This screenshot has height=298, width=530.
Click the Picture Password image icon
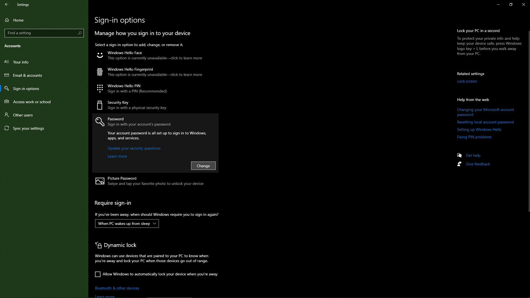coord(100,181)
